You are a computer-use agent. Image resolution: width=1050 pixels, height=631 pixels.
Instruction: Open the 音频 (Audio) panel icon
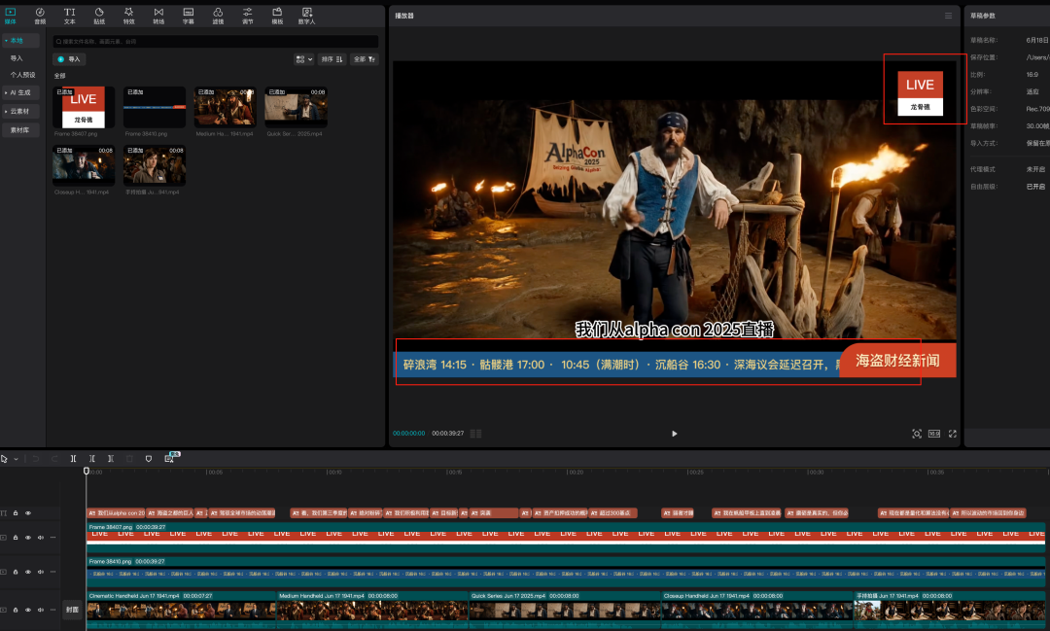40,16
